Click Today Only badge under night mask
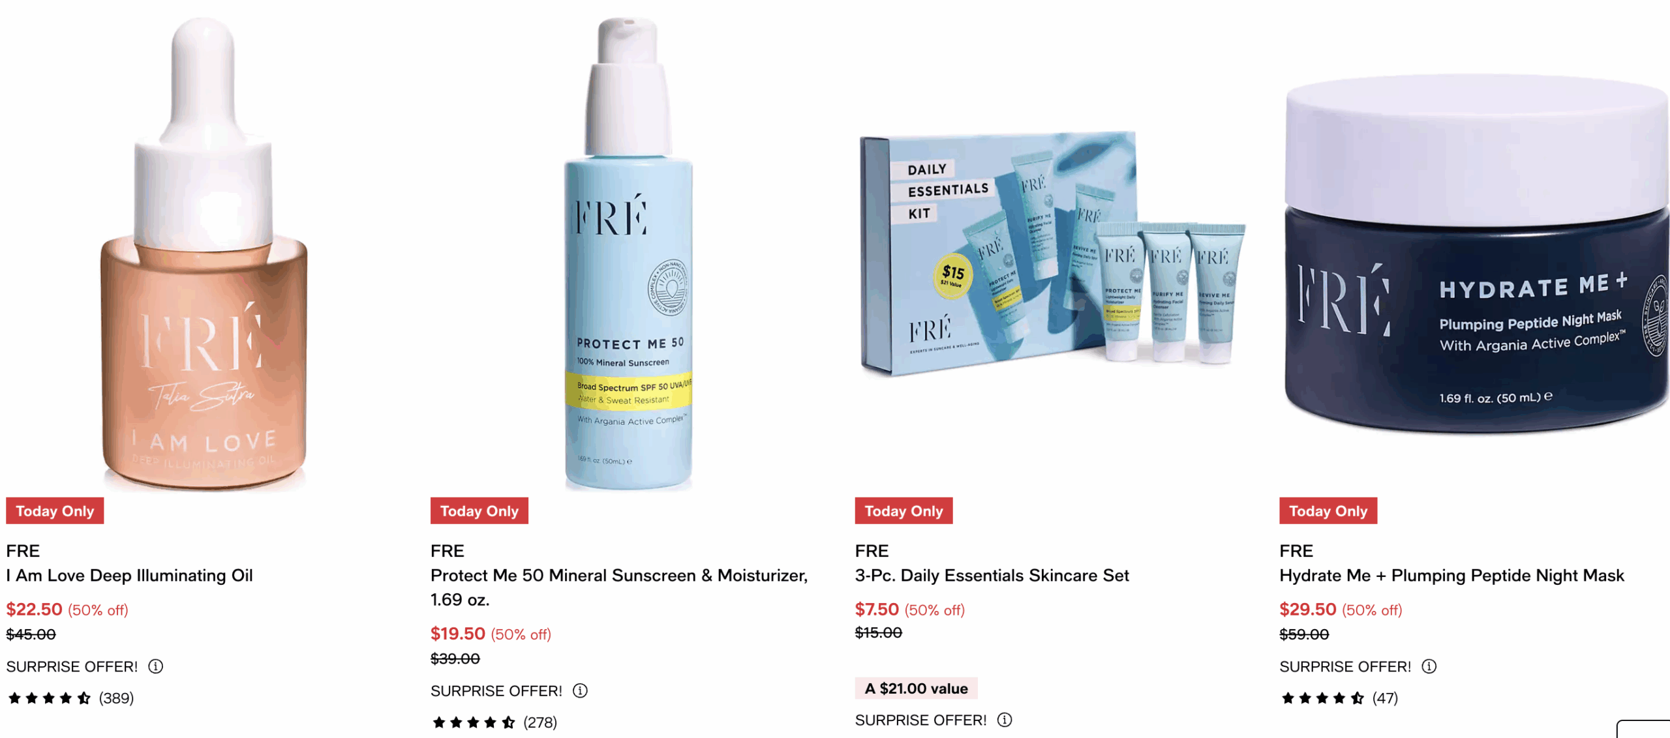The width and height of the screenshot is (1670, 738). click(x=1328, y=511)
